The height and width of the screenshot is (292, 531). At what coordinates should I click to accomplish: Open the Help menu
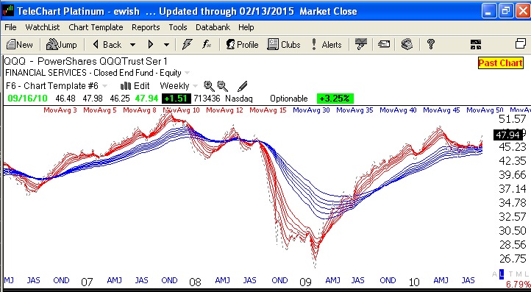[246, 27]
